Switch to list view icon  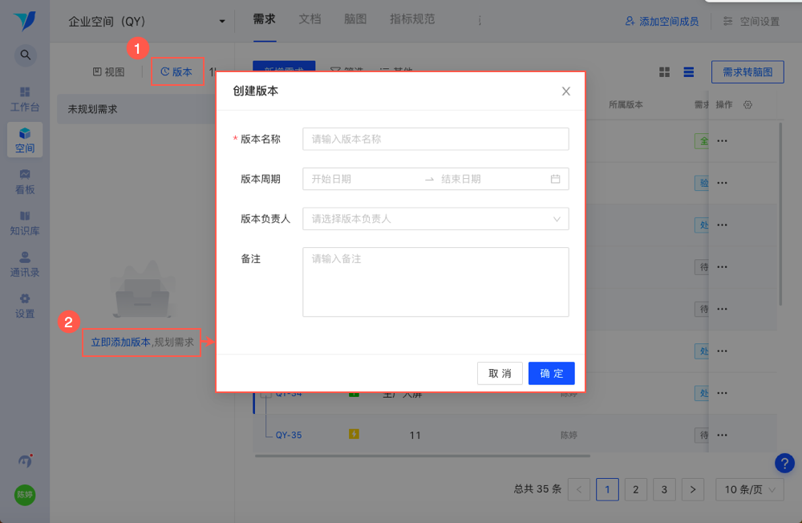point(688,72)
